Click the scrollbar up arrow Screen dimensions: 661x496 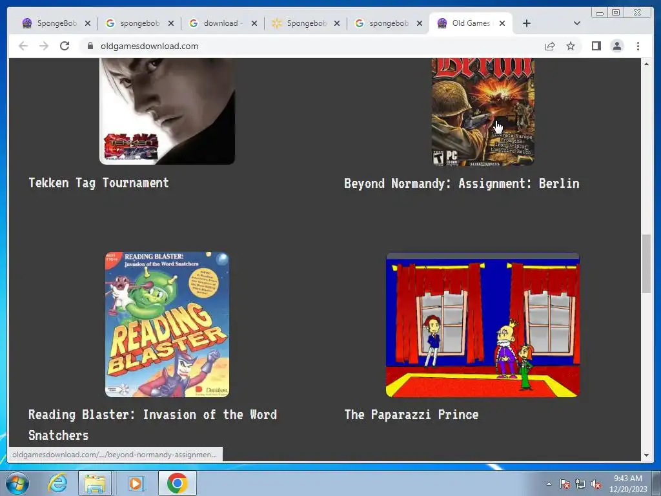click(646, 64)
